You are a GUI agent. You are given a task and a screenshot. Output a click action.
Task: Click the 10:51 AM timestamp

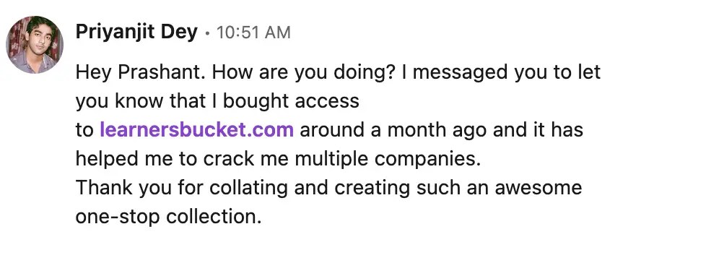253,33
